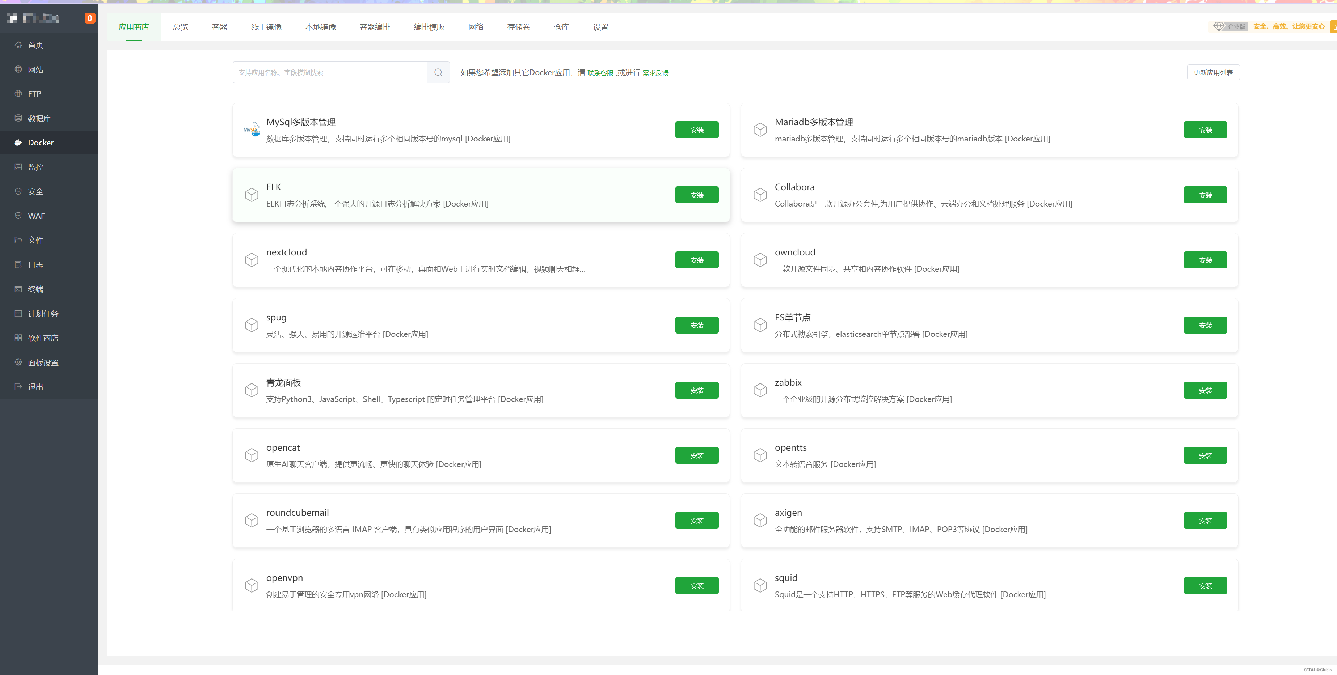Click 安装 for 青龙面板
Viewport: 1337px width, 675px height.
click(696, 390)
